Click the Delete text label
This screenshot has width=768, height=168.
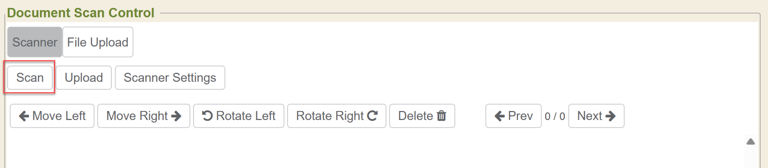click(415, 116)
